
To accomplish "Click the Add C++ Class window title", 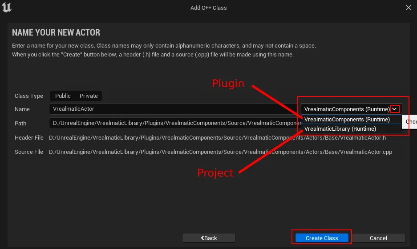I will pos(208,8).
